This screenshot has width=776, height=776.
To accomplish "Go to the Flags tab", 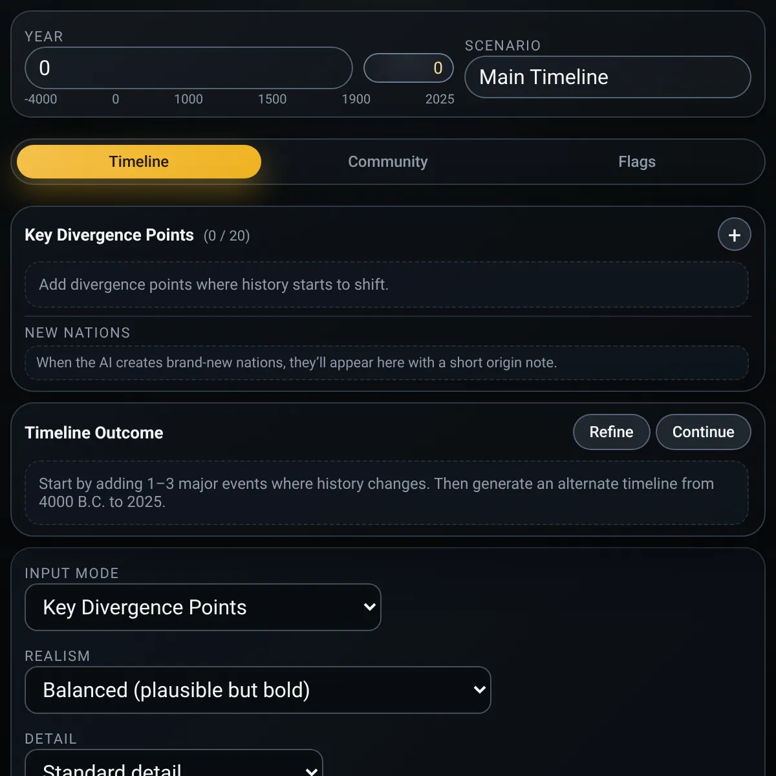I will pos(636,162).
